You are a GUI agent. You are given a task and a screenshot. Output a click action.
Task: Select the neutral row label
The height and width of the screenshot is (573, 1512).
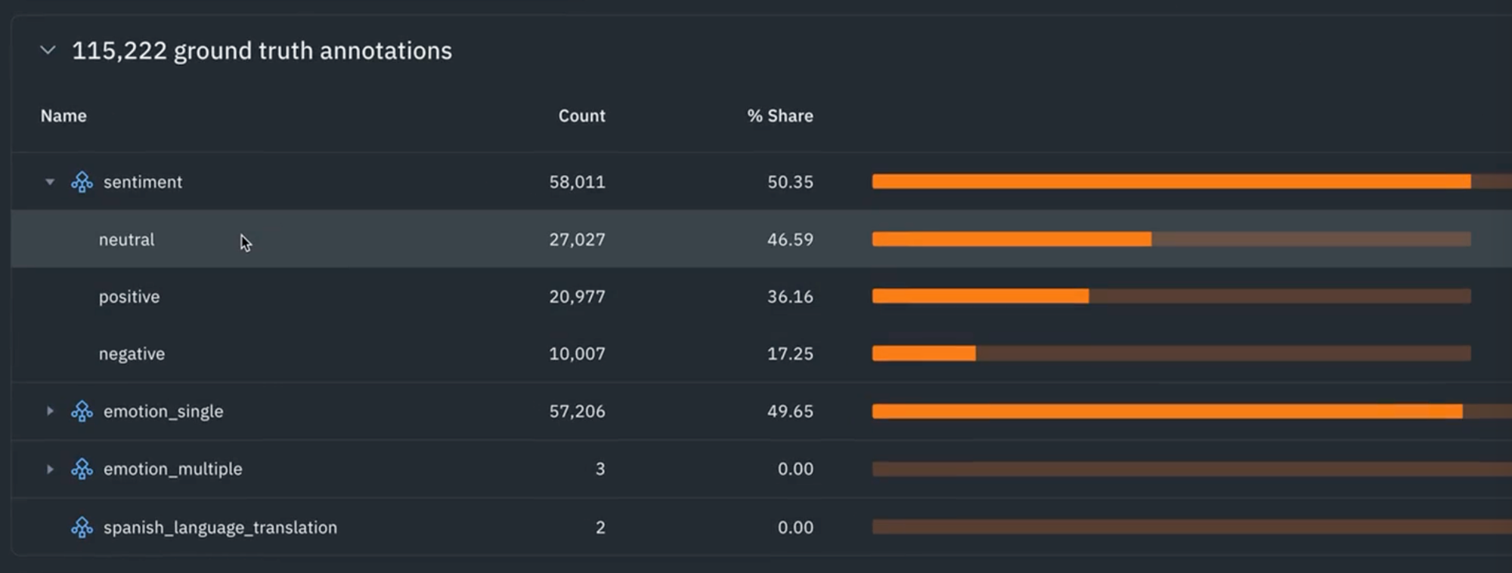point(126,239)
